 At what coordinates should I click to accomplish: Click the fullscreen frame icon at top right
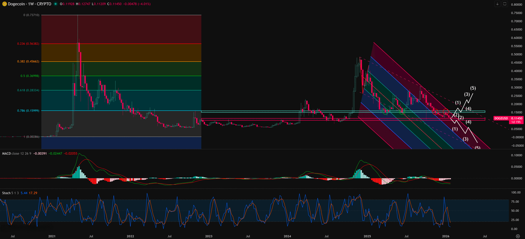(x=505, y=4)
